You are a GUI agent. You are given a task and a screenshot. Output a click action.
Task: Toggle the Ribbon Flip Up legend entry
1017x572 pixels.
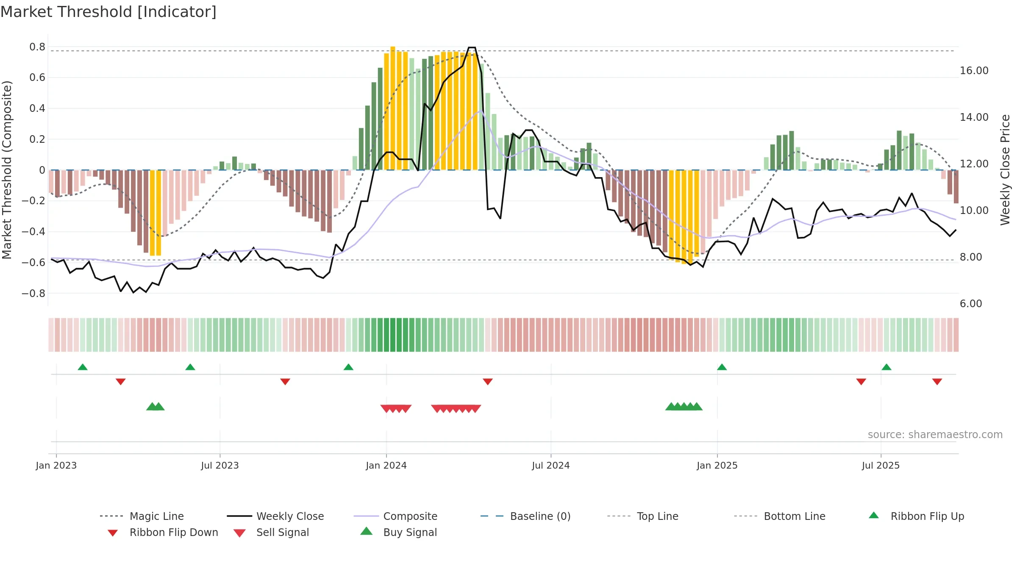[916, 516]
